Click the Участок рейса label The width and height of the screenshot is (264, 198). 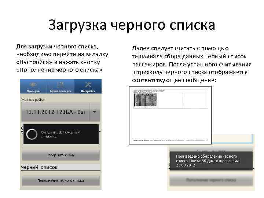tap(33, 100)
